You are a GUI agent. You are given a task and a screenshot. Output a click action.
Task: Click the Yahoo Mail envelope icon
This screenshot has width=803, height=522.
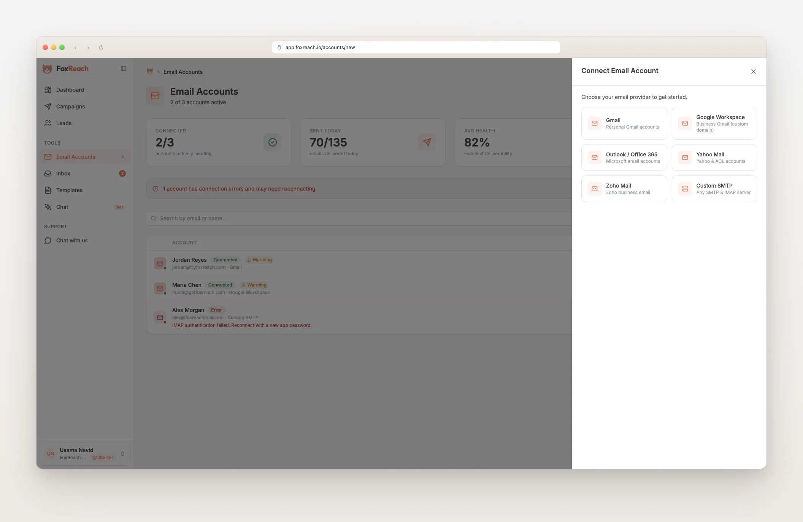(x=685, y=158)
